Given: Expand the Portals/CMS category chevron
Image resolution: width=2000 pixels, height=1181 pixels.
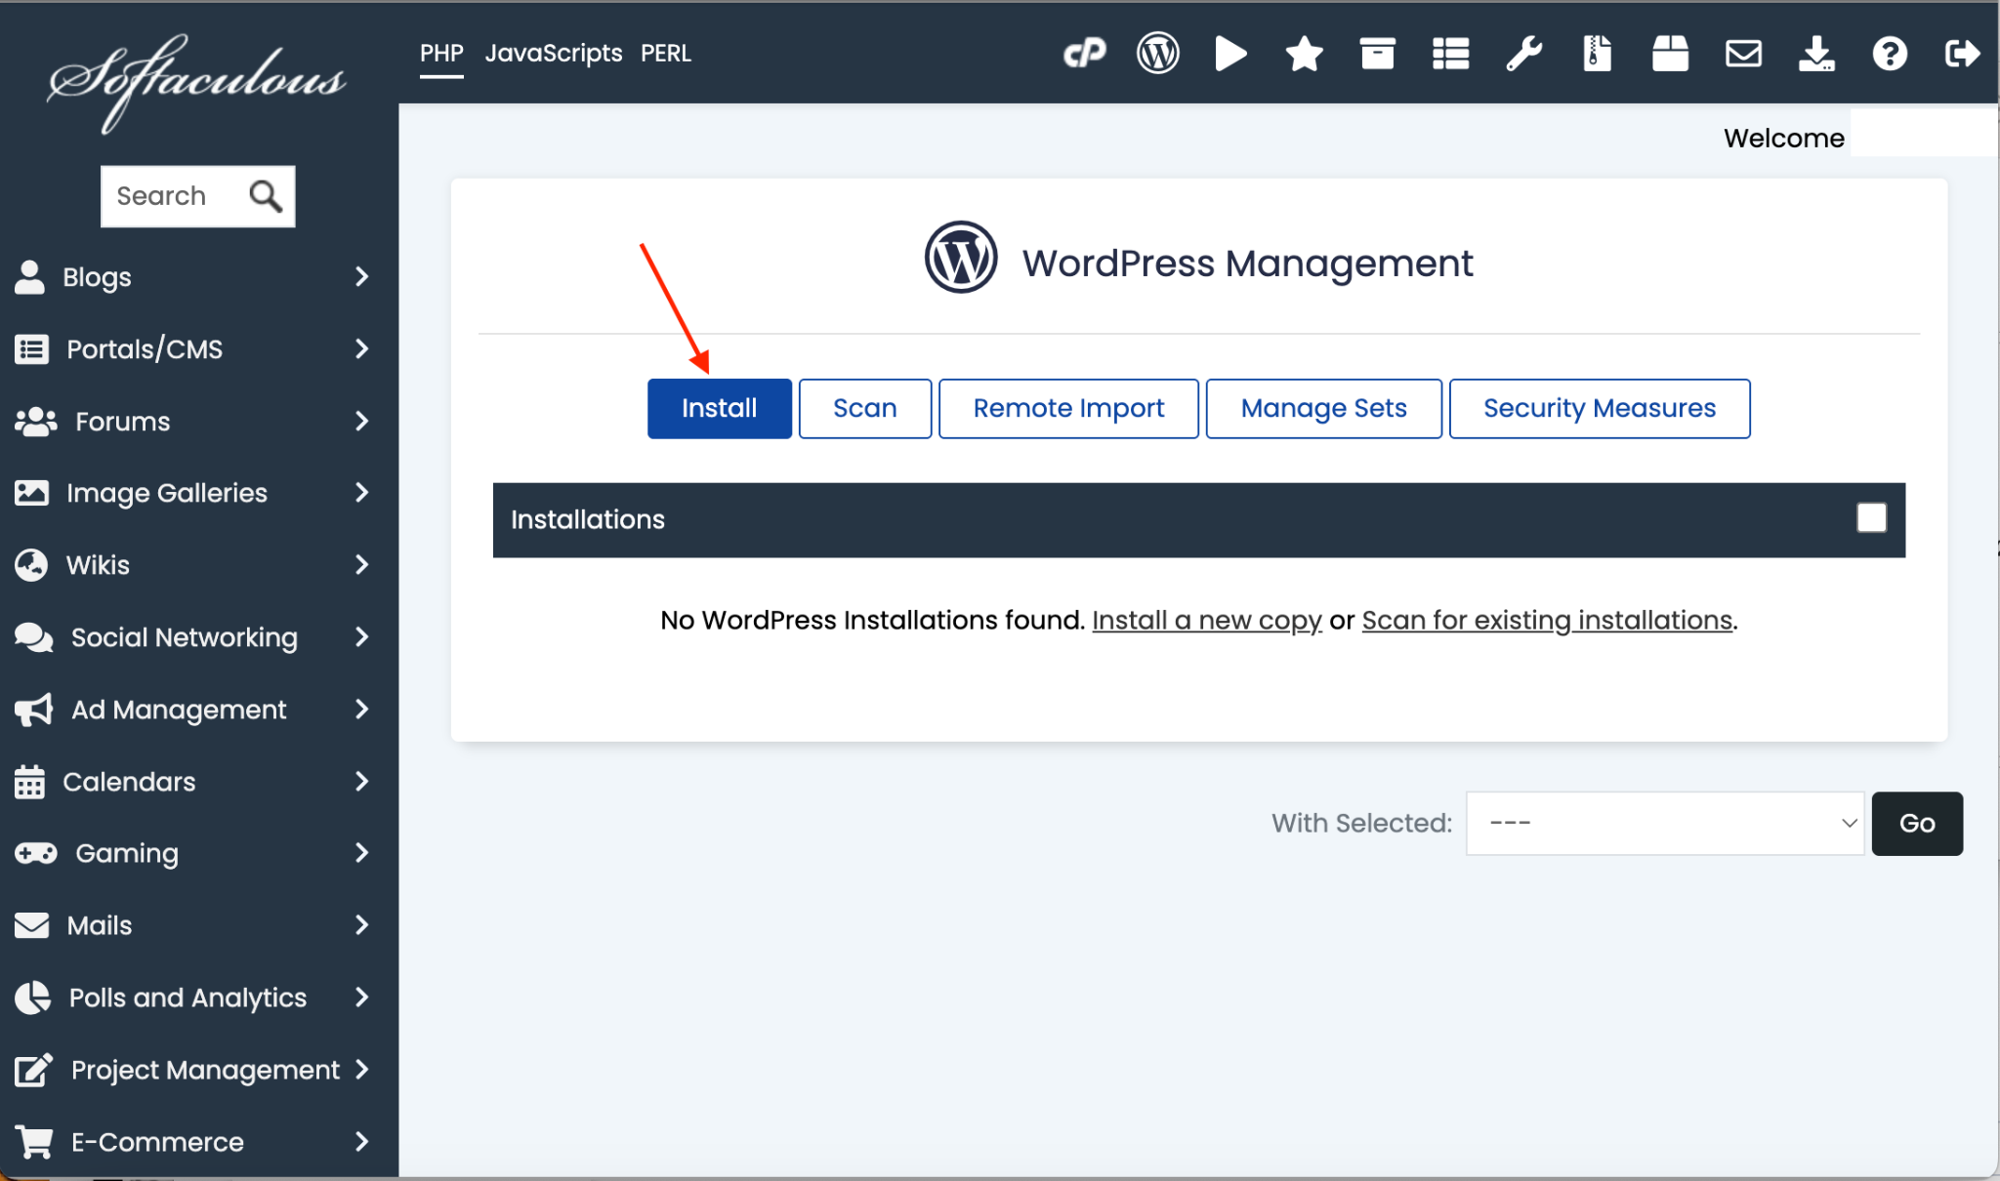Looking at the screenshot, I should point(362,348).
